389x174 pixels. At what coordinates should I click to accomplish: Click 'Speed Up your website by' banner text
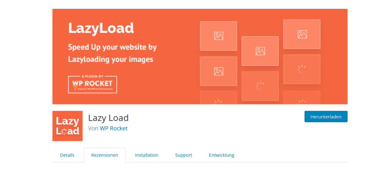112,47
